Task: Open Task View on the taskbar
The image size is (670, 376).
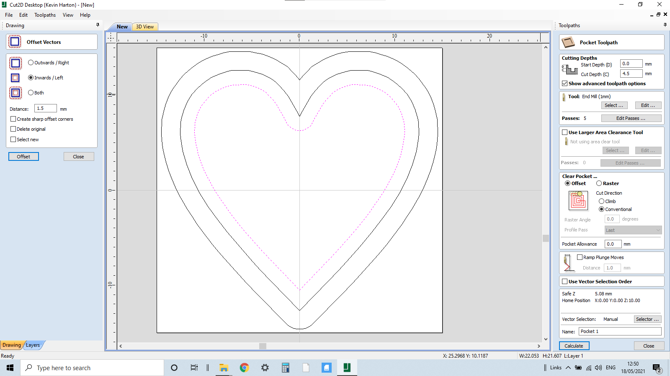Action: pos(194,368)
